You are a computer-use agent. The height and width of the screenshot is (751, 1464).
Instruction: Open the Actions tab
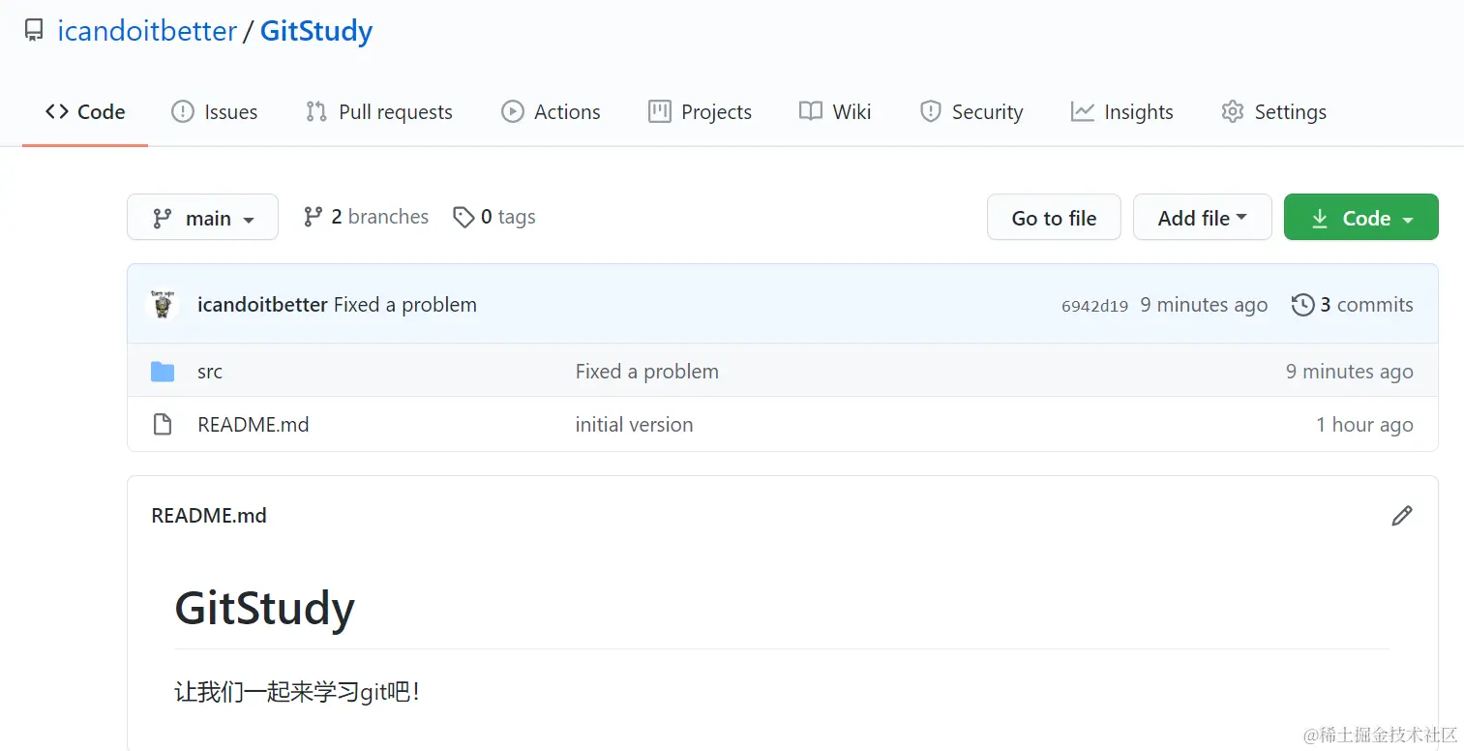click(x=551, y=112)
